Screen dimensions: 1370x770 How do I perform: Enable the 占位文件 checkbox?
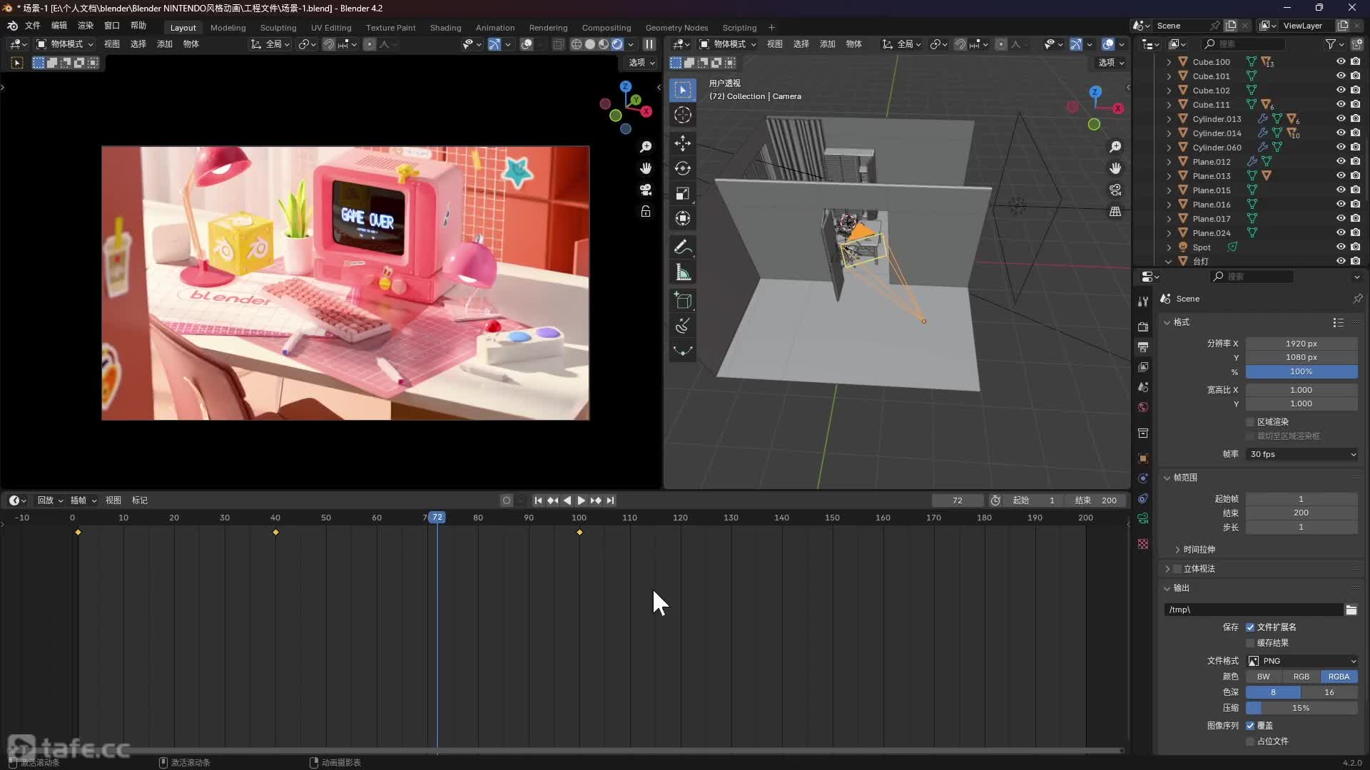pos(1250,741)
